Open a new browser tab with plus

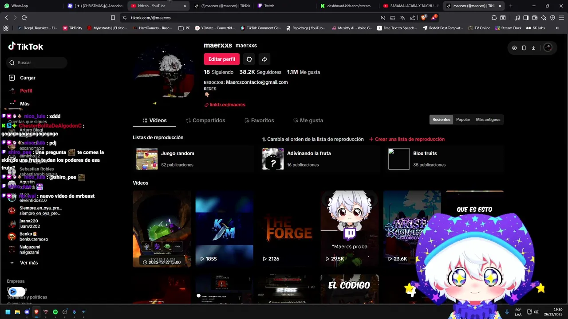click(x=511, y=6)
